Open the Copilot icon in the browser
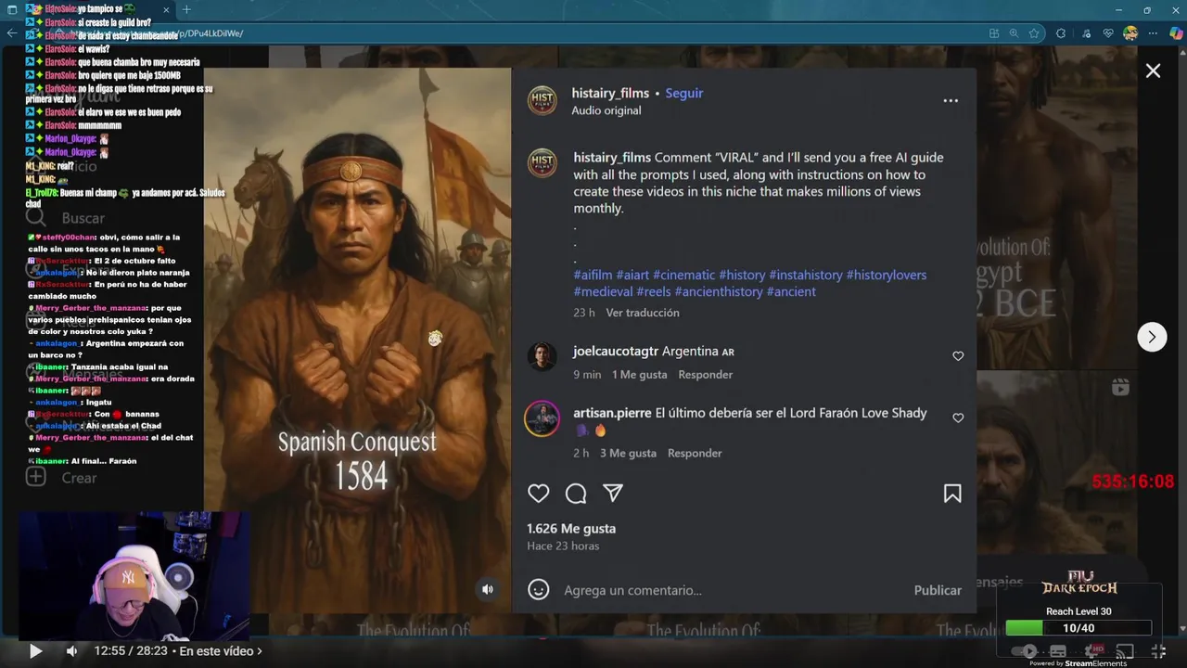Image resolution: width=1187 pixels, height=668 pixels. (1176, 33)
